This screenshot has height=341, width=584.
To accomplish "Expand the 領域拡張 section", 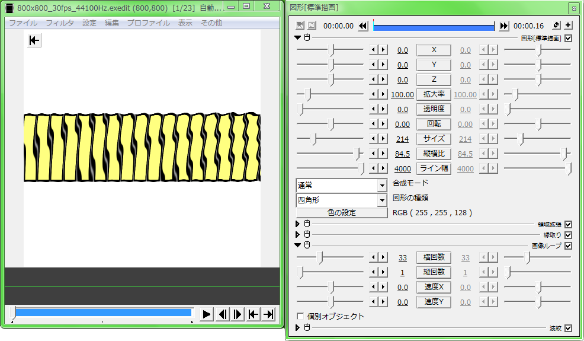I will (297, 224).
